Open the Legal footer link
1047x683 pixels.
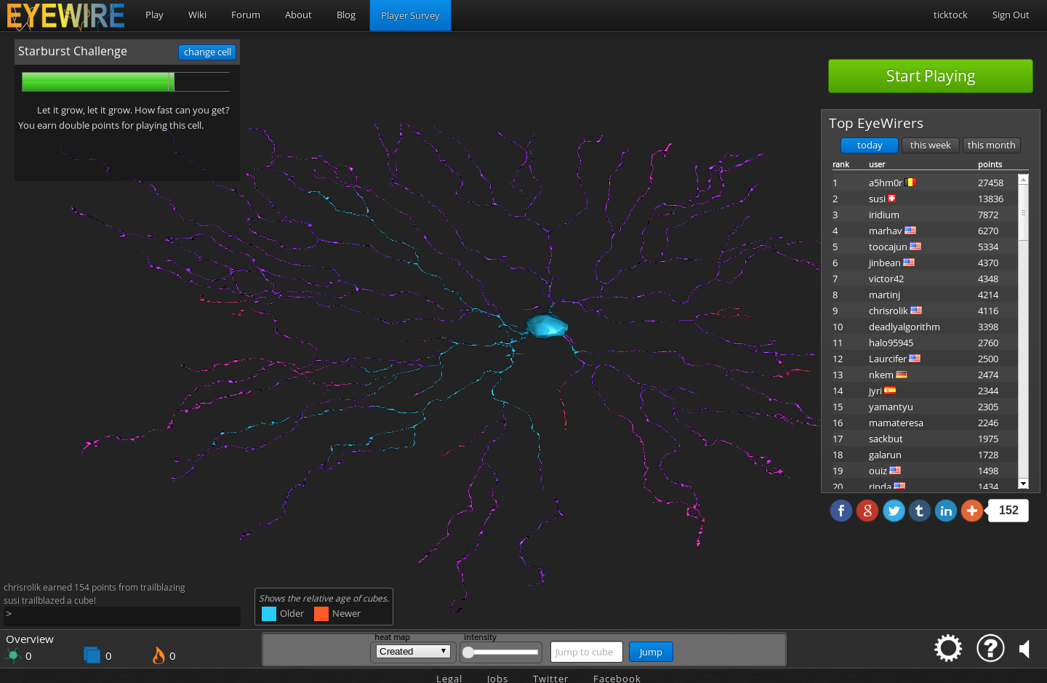[449, 678]
